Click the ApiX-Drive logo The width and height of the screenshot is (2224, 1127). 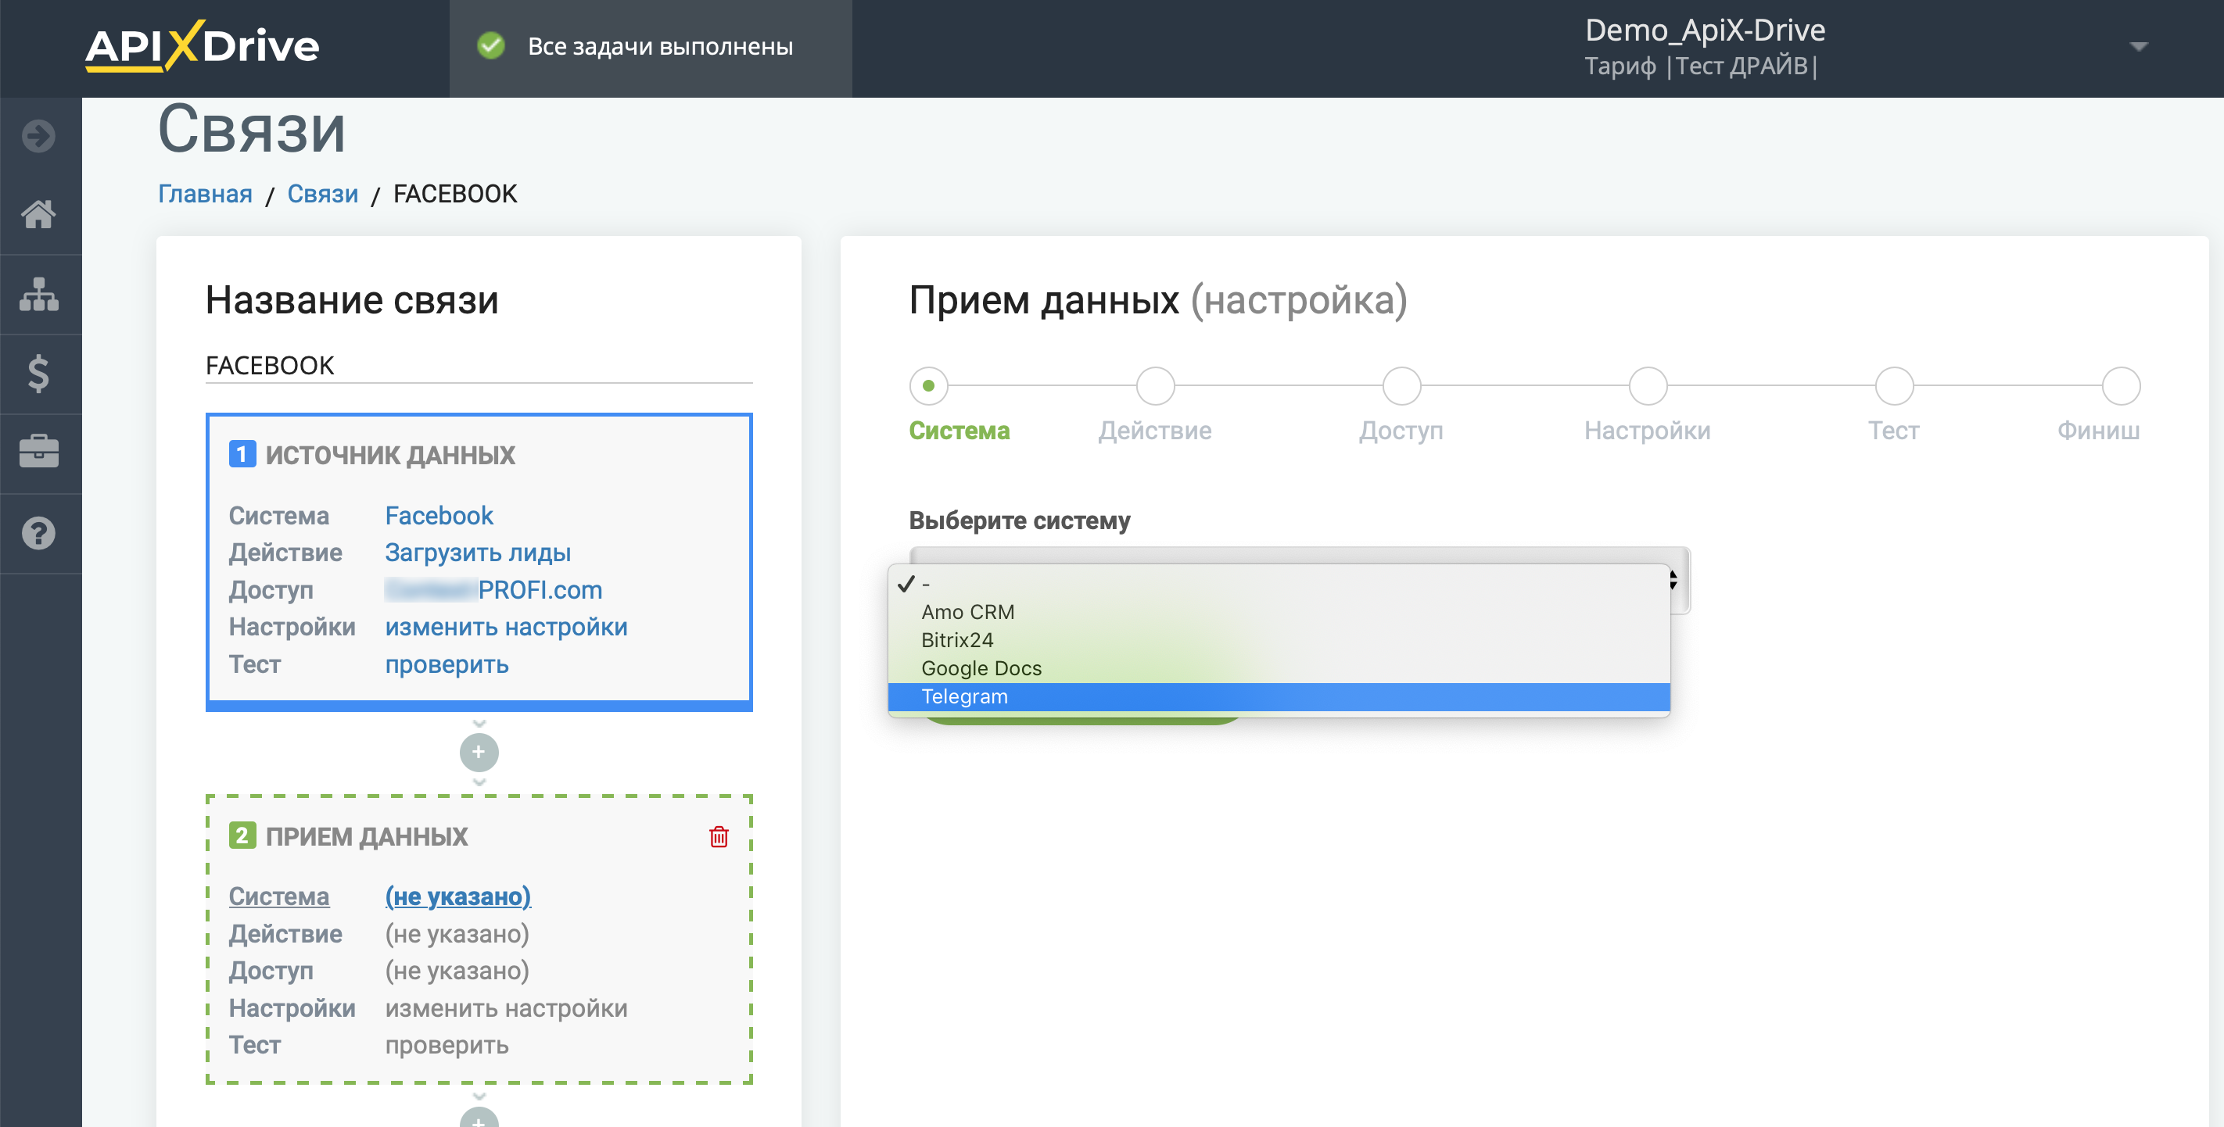(x=202, y=47)
